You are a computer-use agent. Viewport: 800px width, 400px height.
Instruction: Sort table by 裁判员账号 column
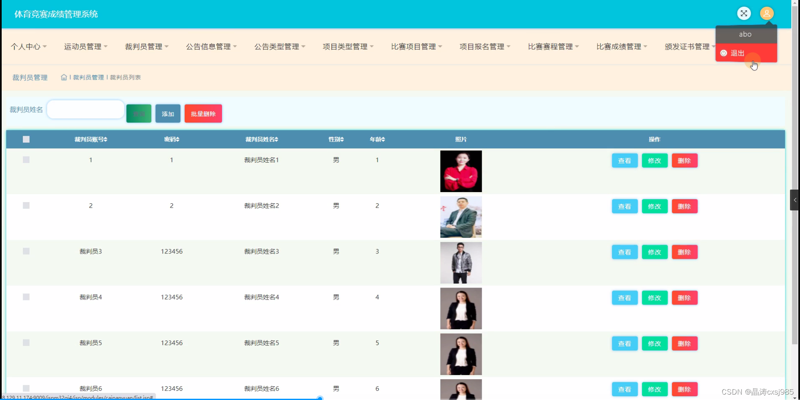click(91, 139)
